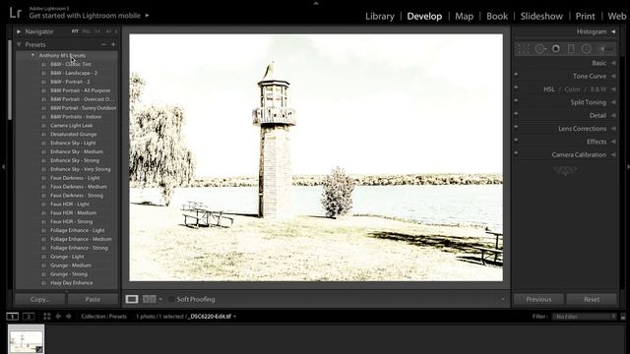The height and width of the screenshot is (354, 630).
Task: Switch to the Develop module
Action: [x=424, y=16]
